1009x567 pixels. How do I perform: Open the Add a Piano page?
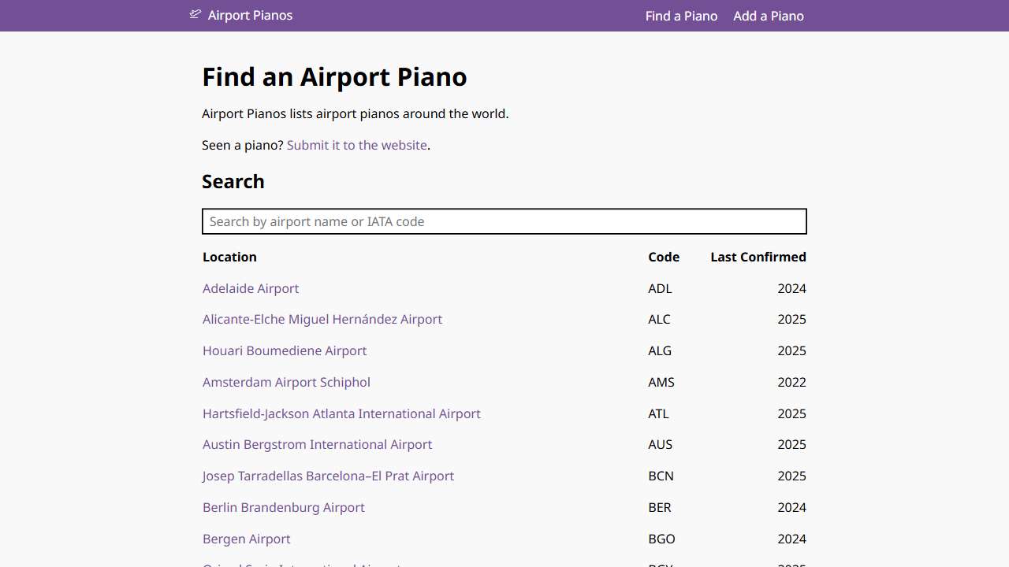tap(769, 16)
